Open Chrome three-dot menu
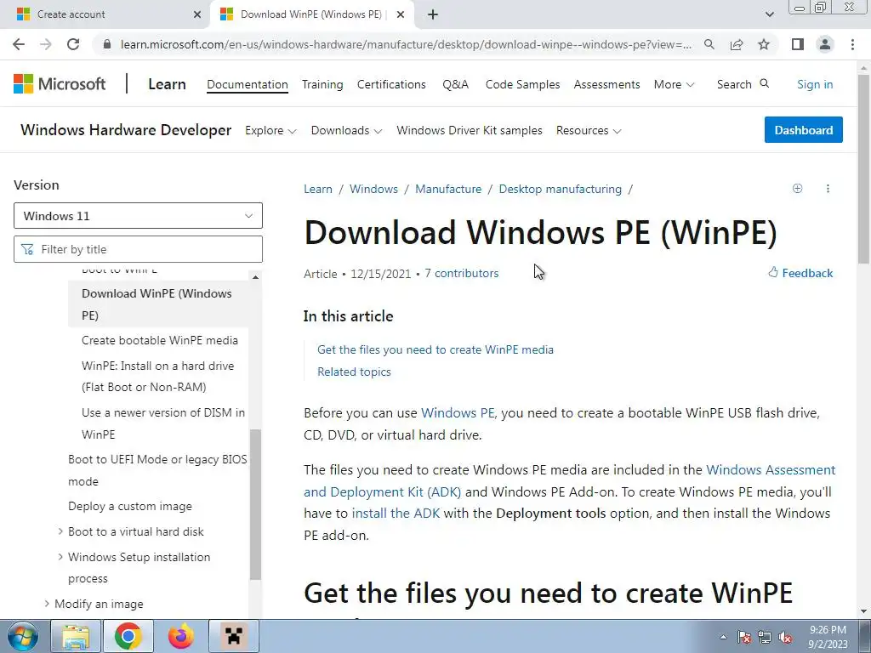Viewport: 871px width, 653px height. tap(852, 44)
